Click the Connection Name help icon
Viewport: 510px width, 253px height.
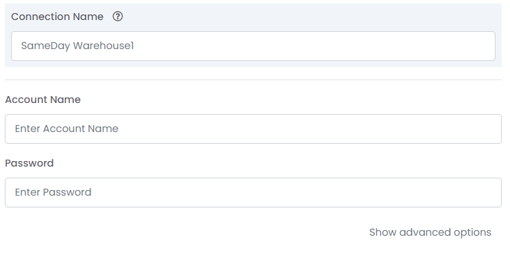117,17
